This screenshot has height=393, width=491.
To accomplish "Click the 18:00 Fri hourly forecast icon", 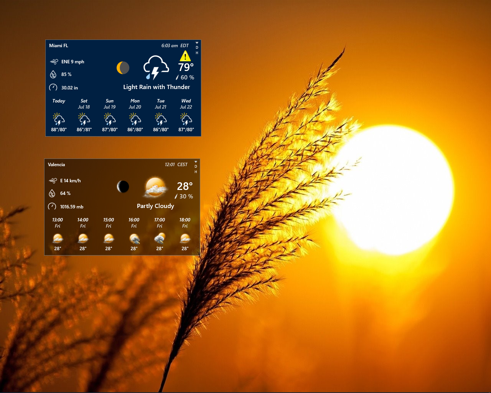I will (185, 239).
